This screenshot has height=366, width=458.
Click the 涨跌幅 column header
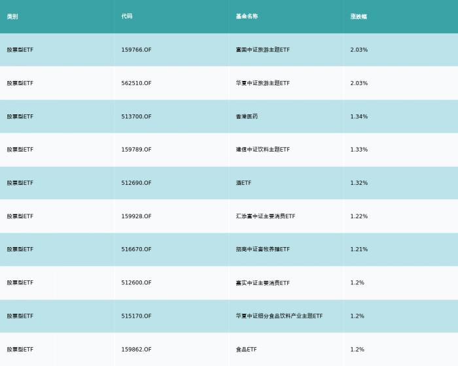point(359,16)
